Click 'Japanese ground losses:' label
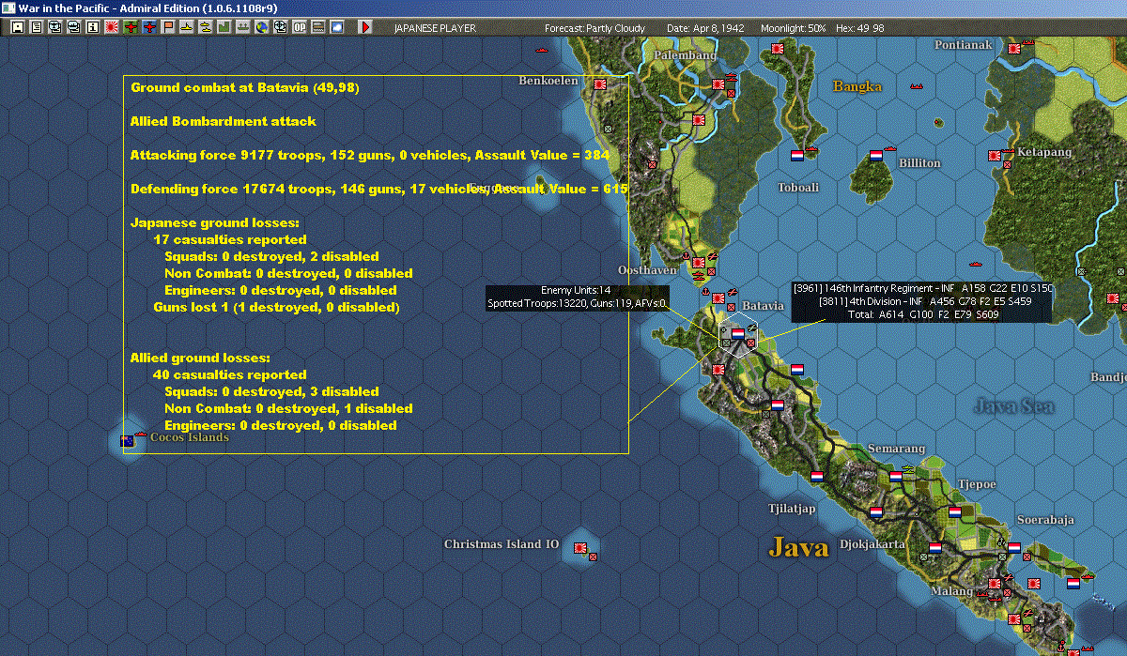 [x=215, y=222]
